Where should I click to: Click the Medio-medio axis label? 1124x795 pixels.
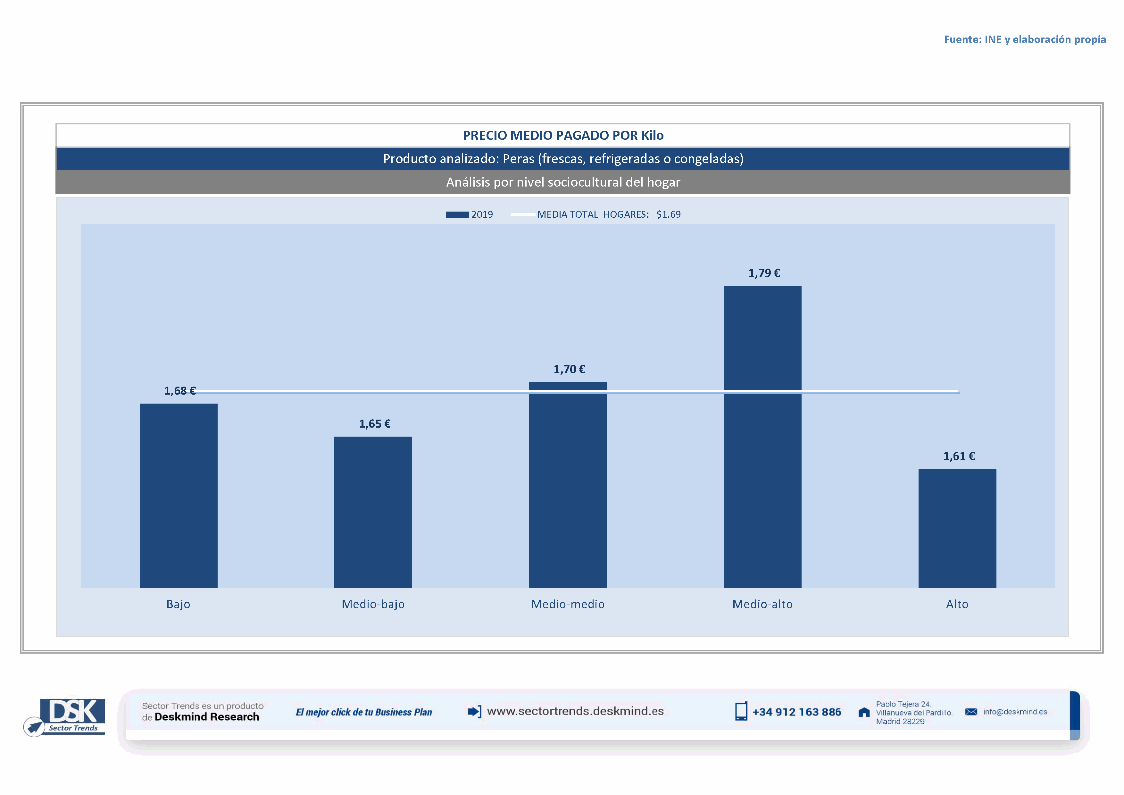click(x=567, y=604)
